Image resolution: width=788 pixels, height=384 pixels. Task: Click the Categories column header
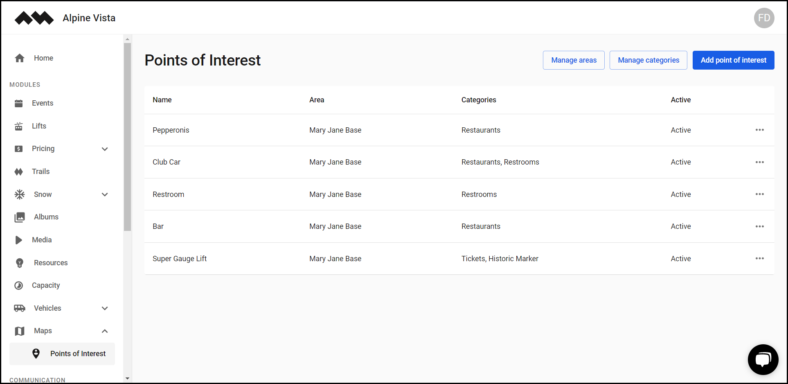479,100
